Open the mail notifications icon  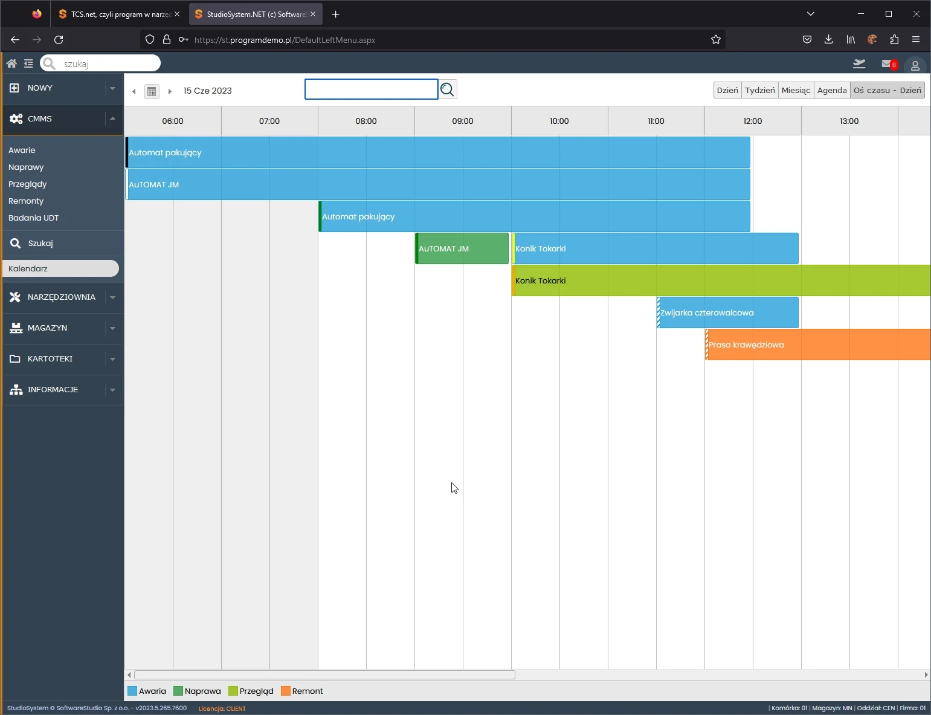click(888, 64)
